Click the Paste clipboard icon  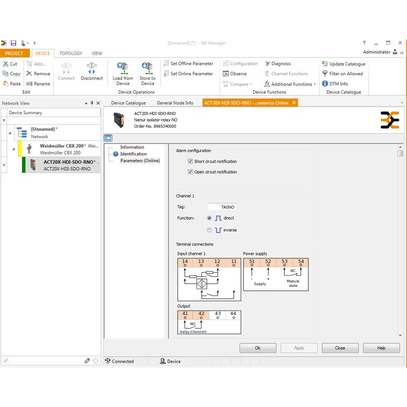pos(6,84)
